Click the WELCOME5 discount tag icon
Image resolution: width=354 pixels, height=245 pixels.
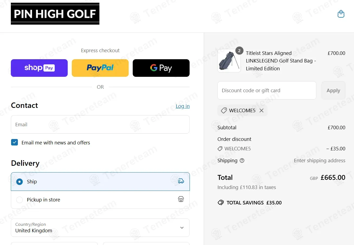224,110
